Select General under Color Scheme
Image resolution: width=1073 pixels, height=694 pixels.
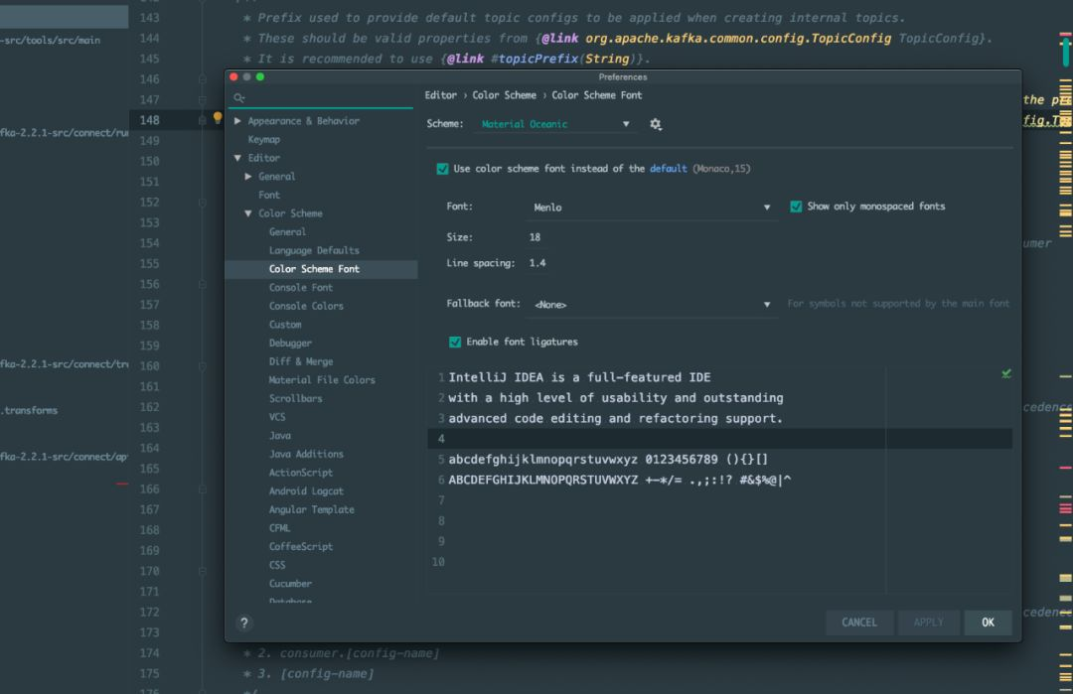click(287, 231)
